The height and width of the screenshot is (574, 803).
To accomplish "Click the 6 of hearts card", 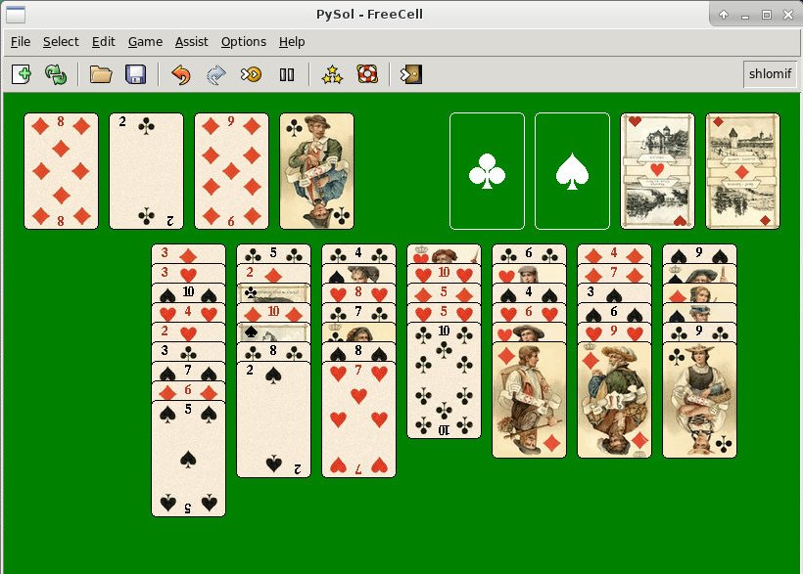I will click(529, 313).
